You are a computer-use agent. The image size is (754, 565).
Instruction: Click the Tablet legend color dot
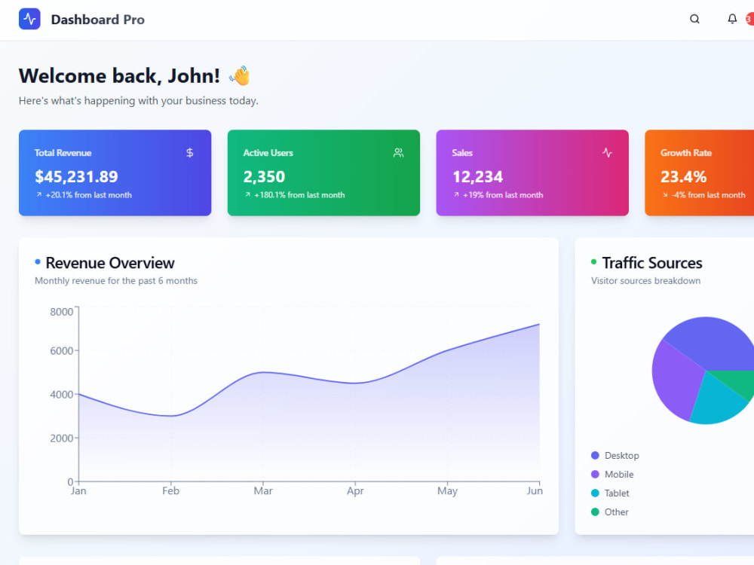click(595, 493)
